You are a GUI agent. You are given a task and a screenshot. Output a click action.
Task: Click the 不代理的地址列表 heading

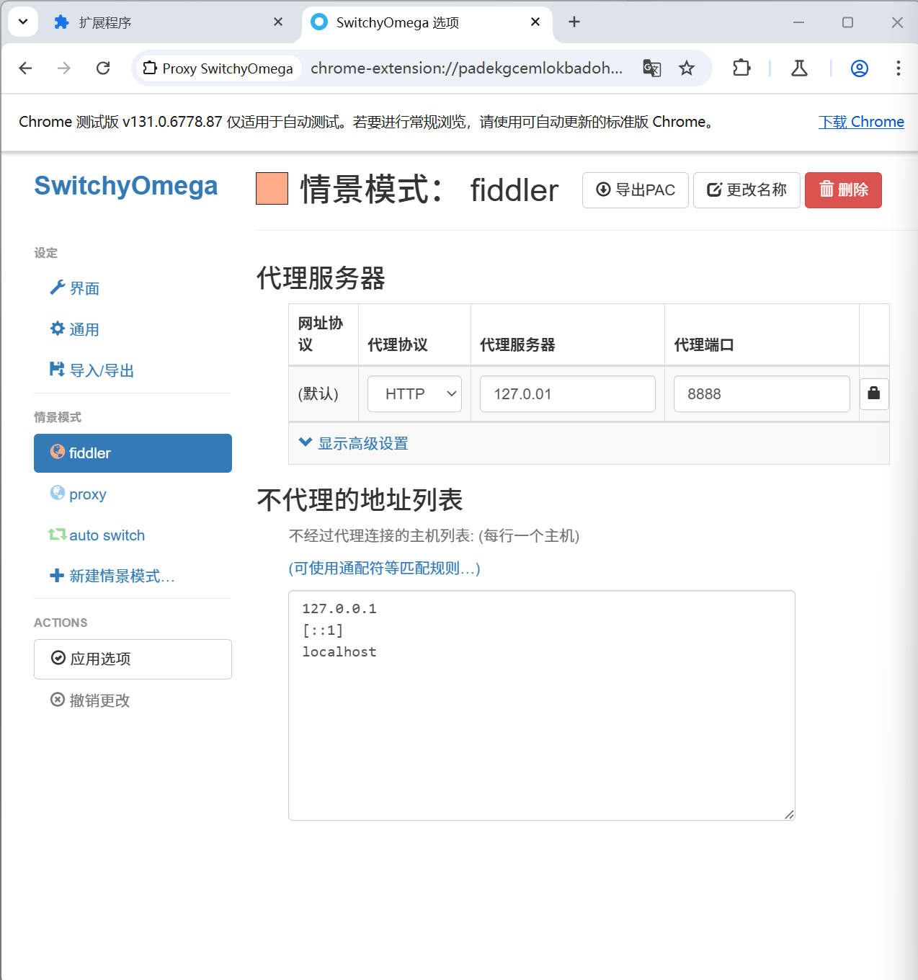[x=360, y=499]
